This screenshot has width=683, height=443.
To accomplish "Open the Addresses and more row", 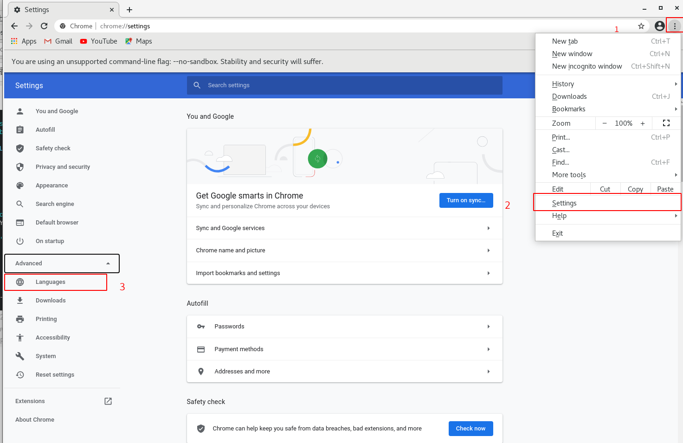I will pos(344,372).
